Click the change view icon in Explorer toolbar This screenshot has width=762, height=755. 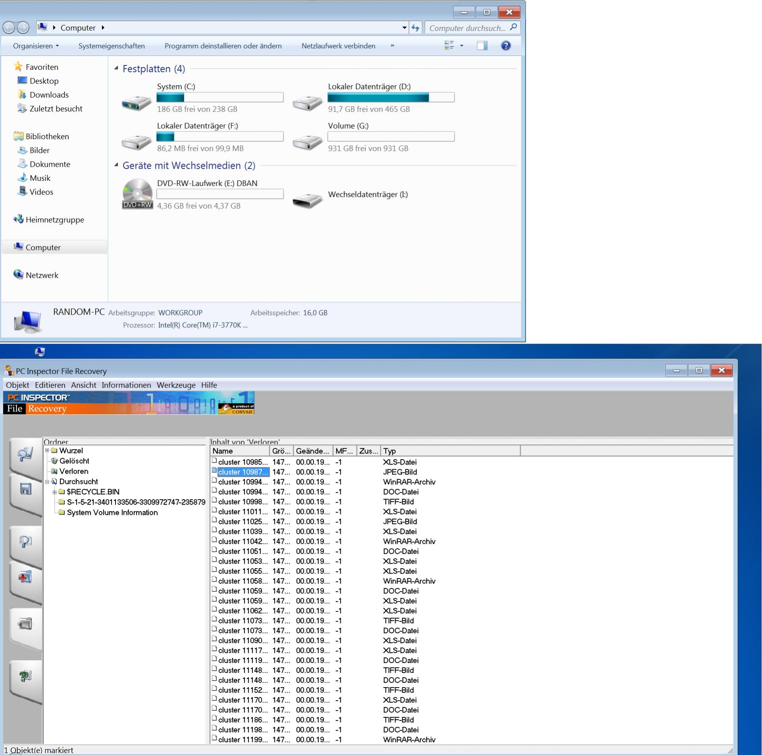[449, 46]
